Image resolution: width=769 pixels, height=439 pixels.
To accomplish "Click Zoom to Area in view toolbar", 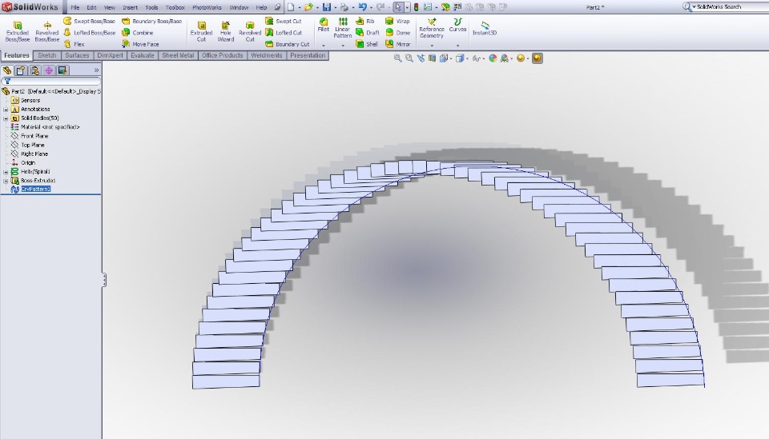I will tap(409, 58).
